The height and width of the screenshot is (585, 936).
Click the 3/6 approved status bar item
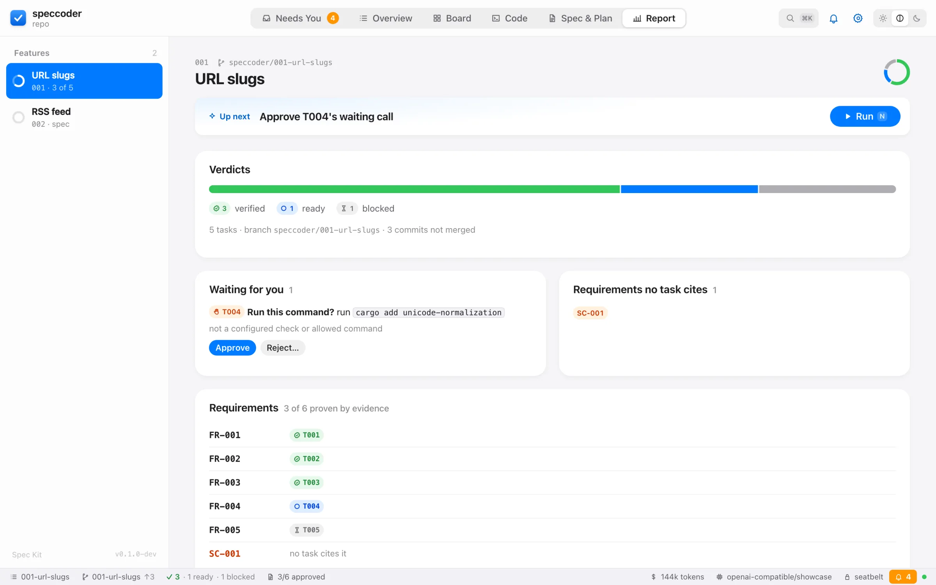pos(296,576)
